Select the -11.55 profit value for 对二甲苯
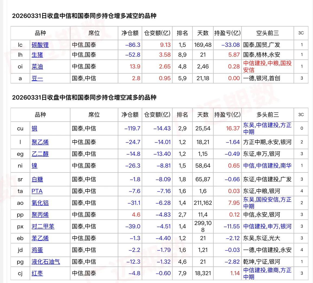The width and height of the screenshot is (313, 283). [232, 226]
